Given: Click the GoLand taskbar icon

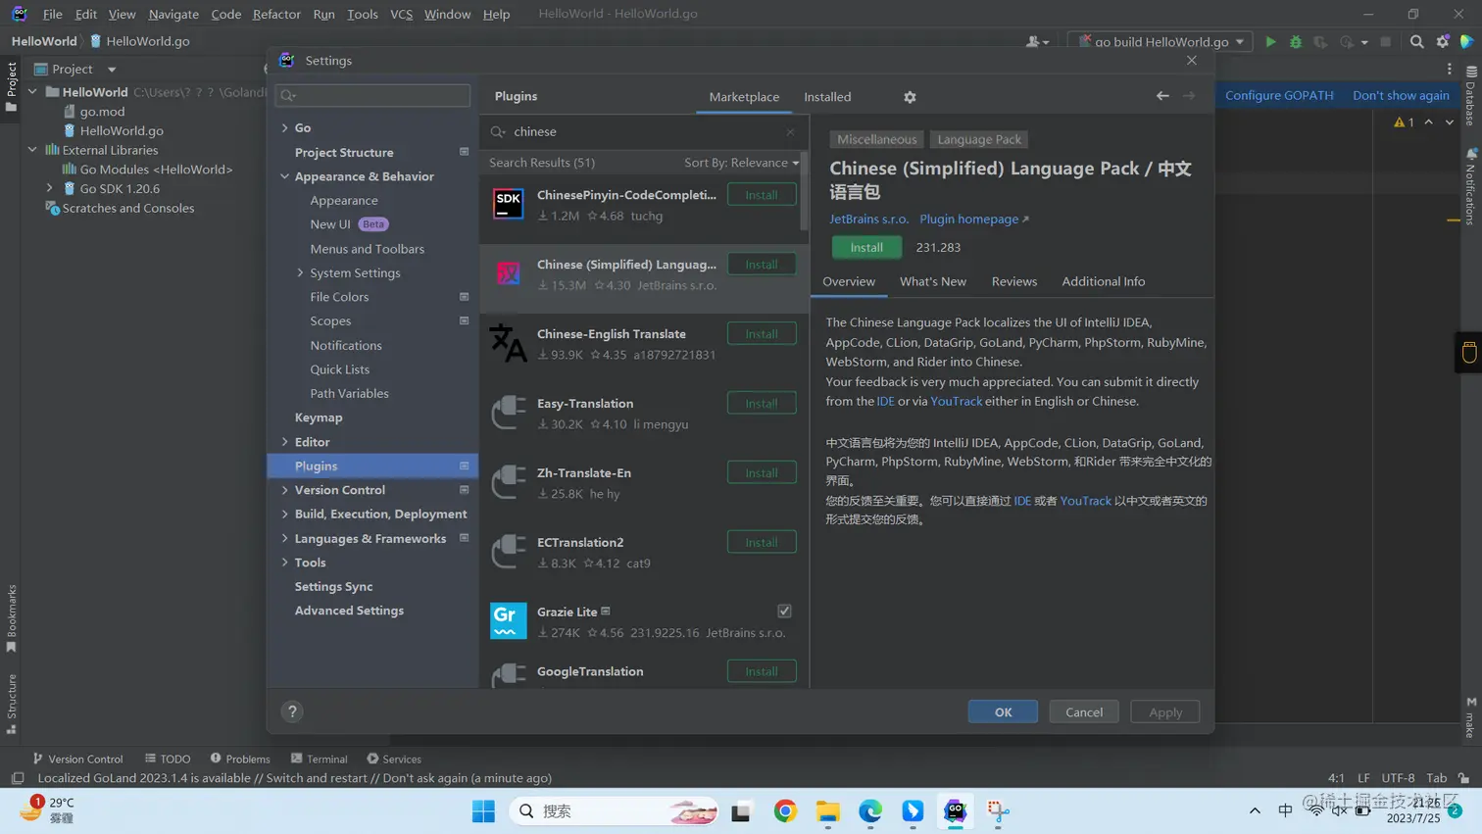Looking at the screenshot, I should pos(956,811).
